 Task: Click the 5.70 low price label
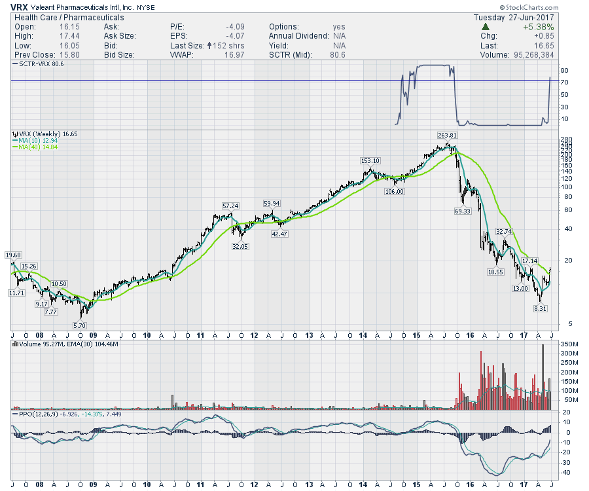coord(80,326)
